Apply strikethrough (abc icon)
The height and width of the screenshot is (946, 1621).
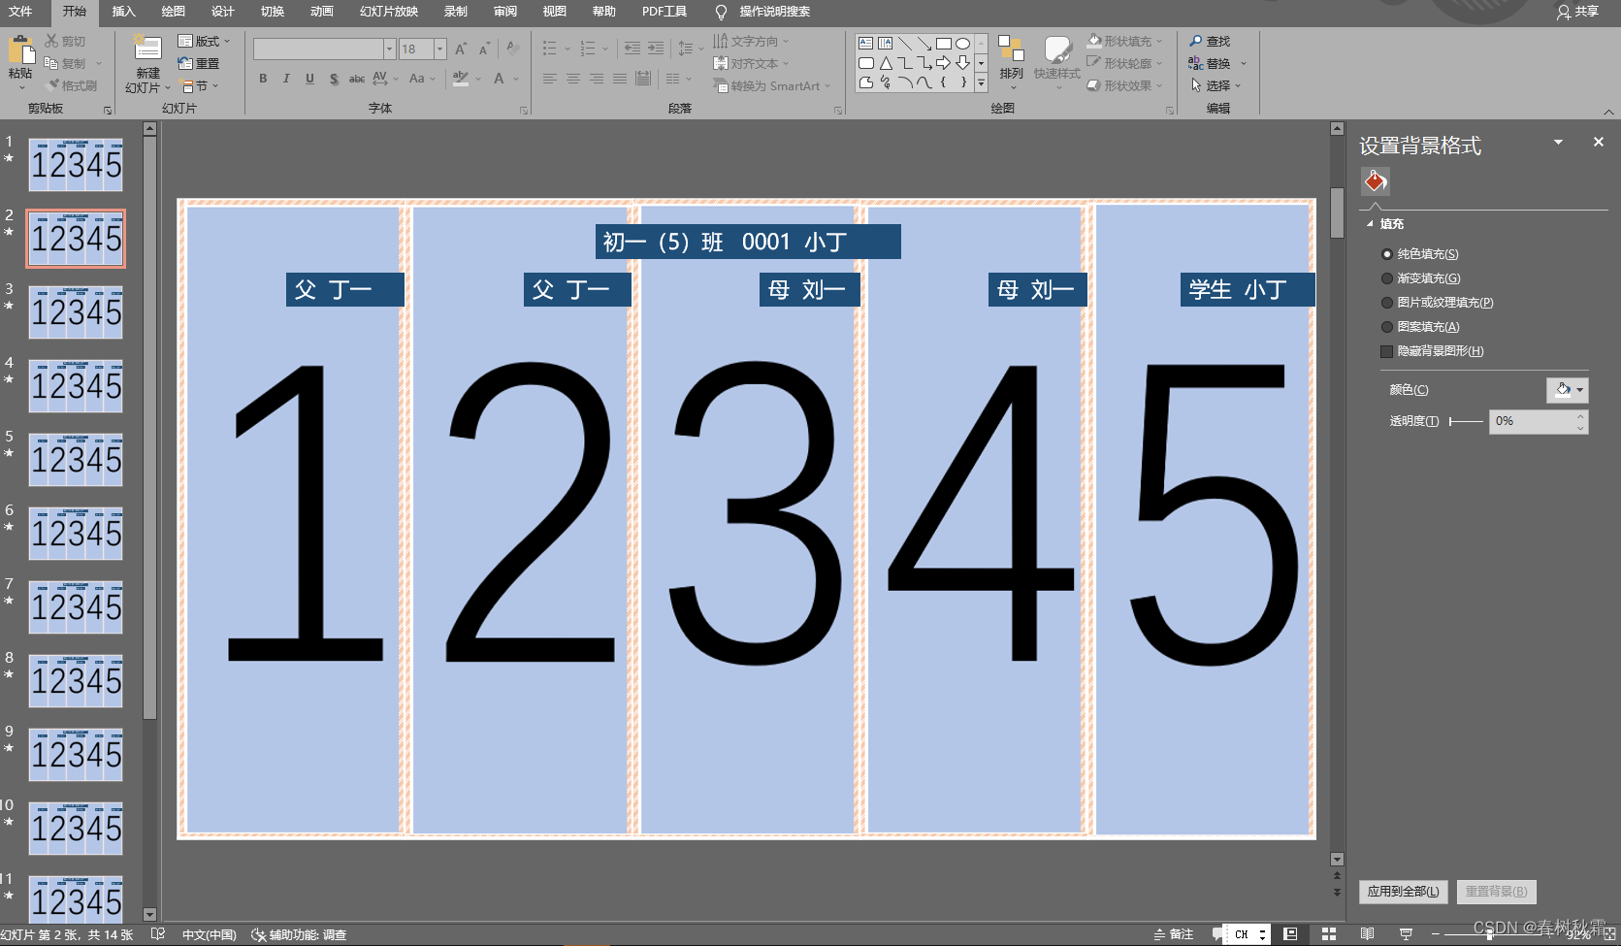click(x=357, y=79)
